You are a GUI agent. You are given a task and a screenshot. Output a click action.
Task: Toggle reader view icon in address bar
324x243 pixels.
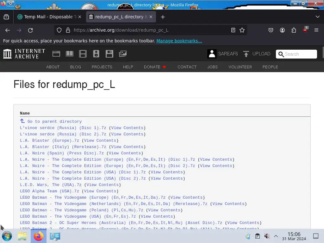pyautogui.click(x=233, y=30)
